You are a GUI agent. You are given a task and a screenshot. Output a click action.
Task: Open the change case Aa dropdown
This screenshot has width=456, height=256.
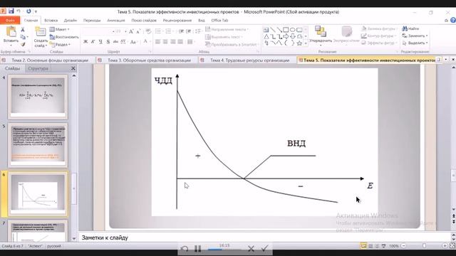pyautogui.click(x=133, y=42)
